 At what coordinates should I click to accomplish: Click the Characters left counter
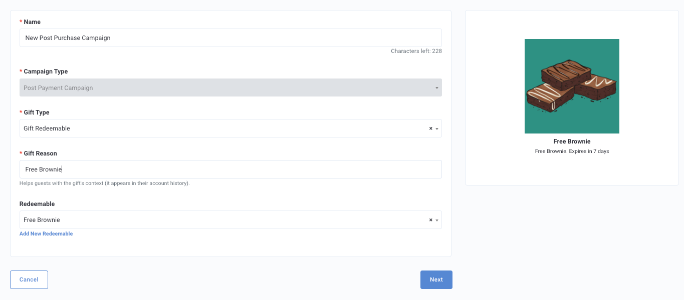pos(416,51)
